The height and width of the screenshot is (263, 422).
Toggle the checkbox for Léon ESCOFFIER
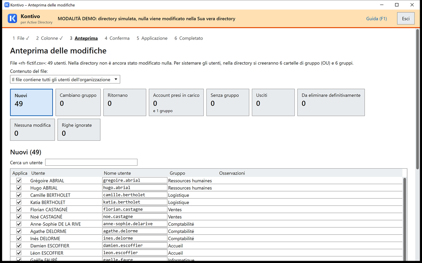pyautogui.click(x=19, y=253)
